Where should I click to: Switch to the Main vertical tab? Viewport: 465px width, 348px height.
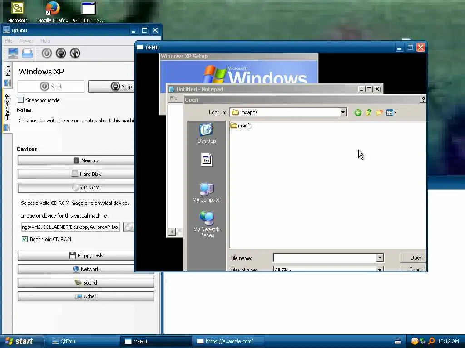tap(7, 76)
